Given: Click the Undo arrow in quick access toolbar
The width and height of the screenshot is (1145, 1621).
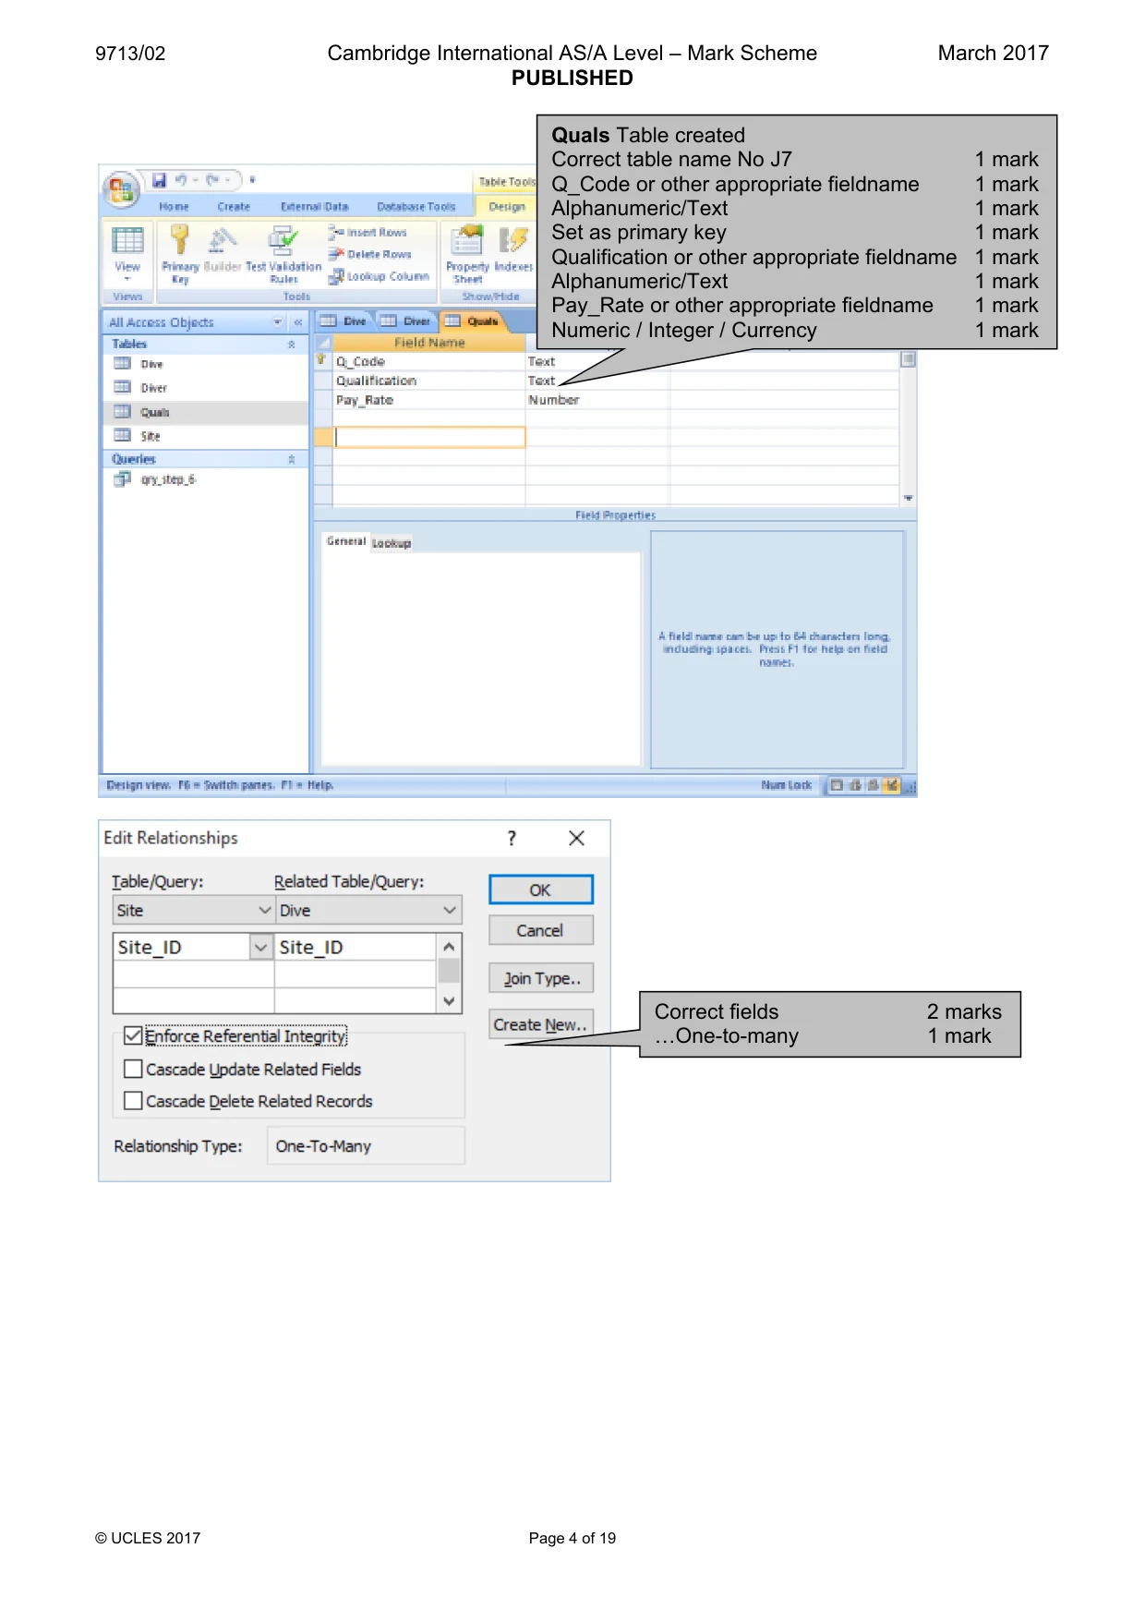Looking at the screenshot, I should point(181,180).
